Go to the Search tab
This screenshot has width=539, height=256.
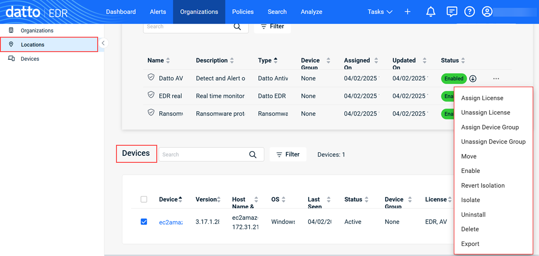[277, 12]
